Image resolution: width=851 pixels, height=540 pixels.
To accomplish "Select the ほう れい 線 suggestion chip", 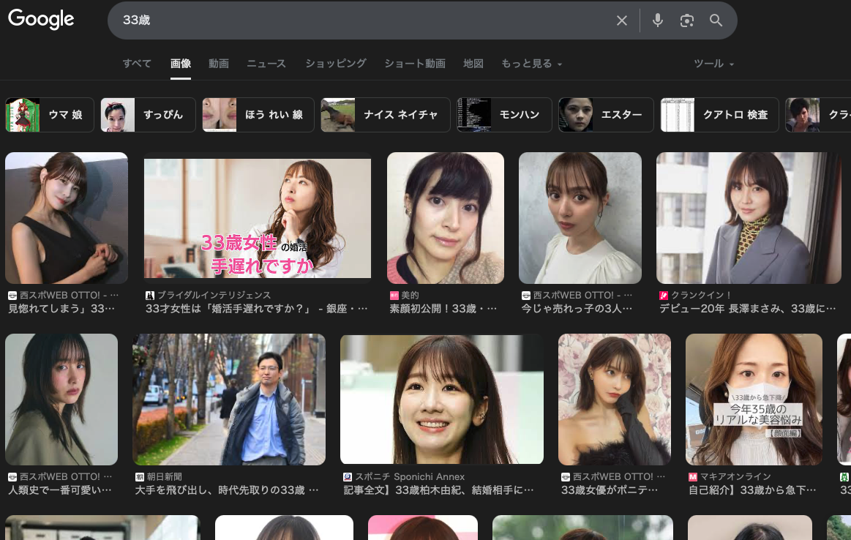I will (x=258, y=115).
